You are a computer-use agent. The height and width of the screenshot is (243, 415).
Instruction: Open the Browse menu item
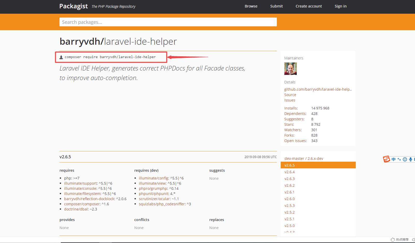tap(251, 6)
